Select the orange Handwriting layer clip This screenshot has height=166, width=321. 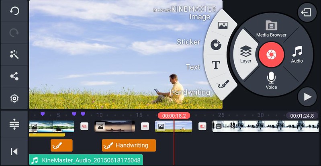coord(129,145)
